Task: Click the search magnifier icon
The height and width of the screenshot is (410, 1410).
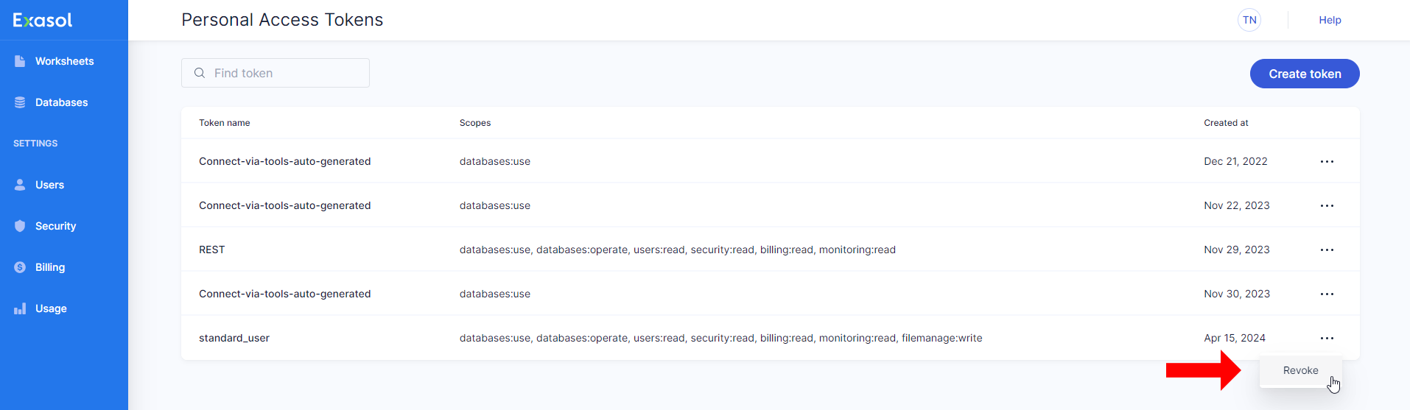Action: pos(199,73)
